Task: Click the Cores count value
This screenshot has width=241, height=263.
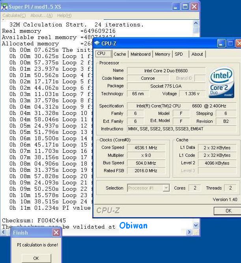Action: click(x=195, y=188)
